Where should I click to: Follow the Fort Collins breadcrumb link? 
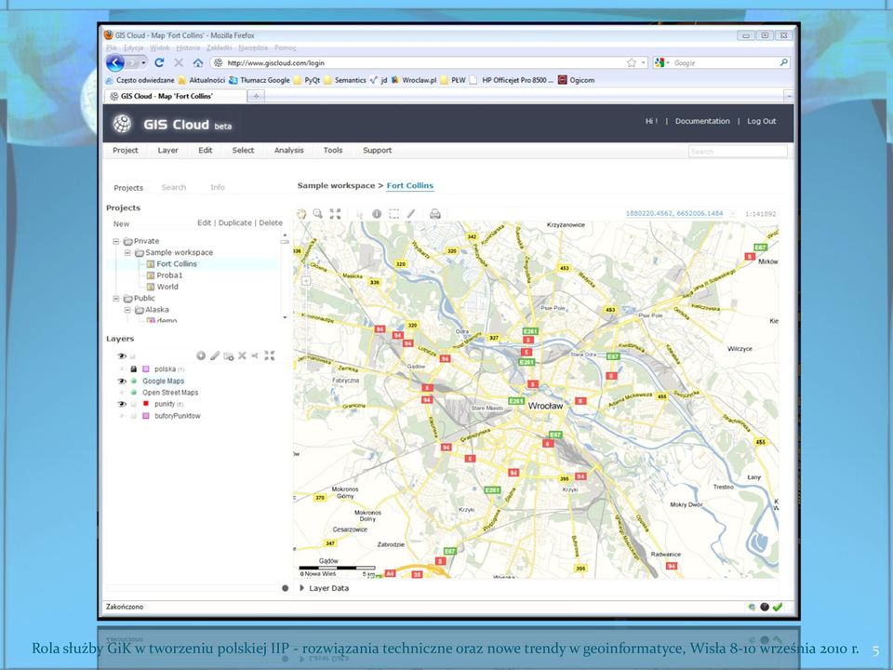tap(410, 186)
